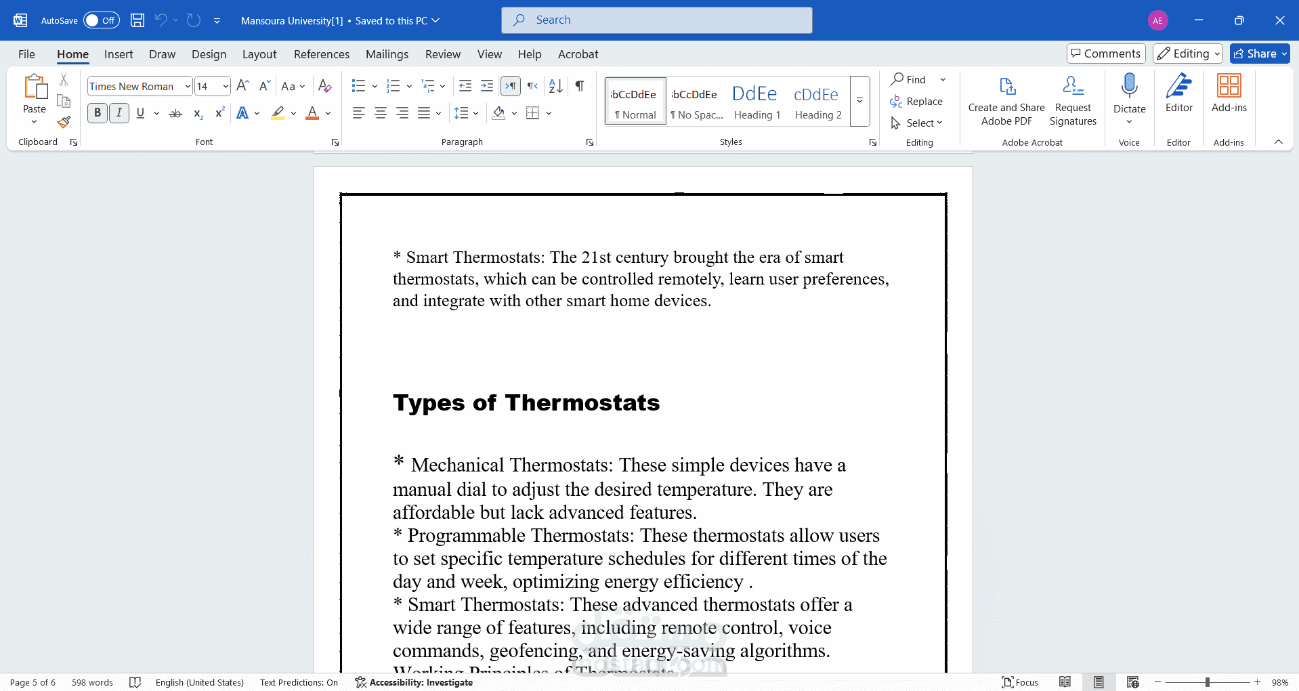Screen dimensions: 1299x691
Task: Expand the Paste options arrow
Action: pos(34,122)
